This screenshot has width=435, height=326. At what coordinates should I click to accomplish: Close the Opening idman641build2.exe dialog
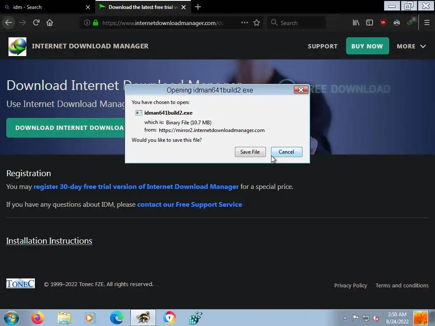[x=301, y=90]
